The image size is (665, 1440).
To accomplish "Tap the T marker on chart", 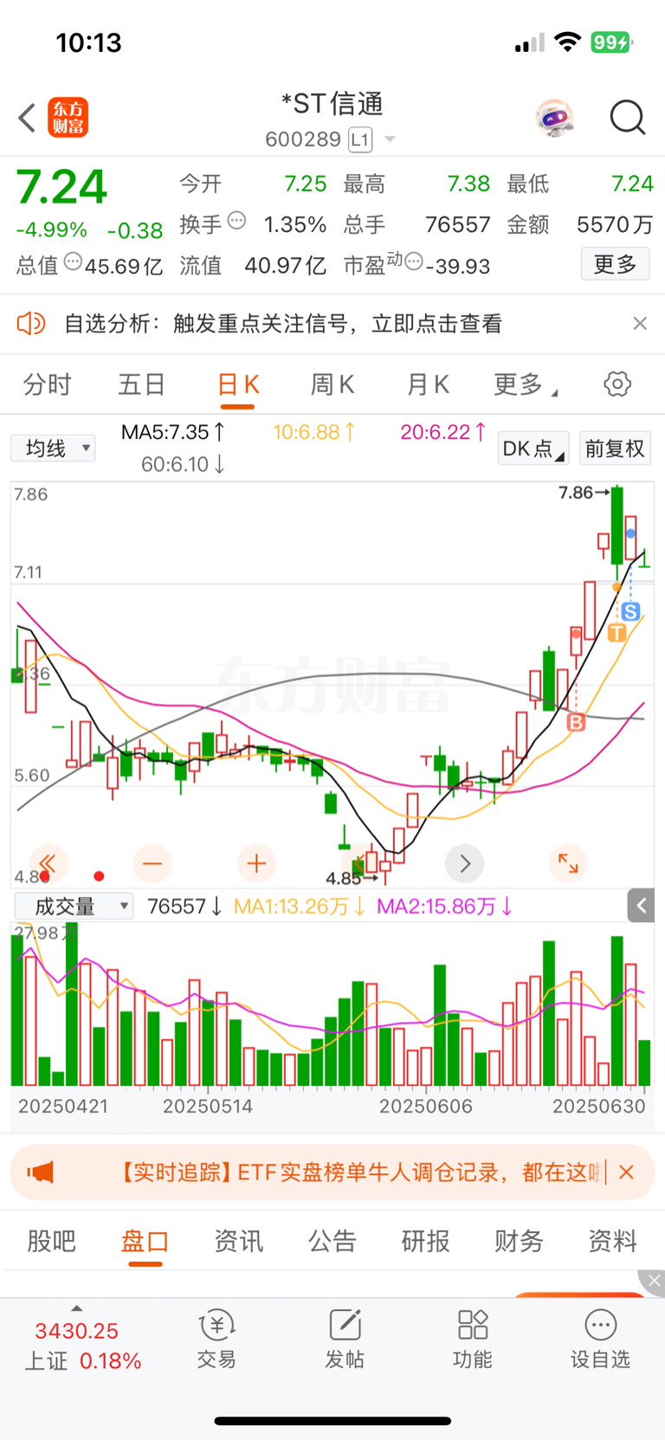I will (x=617, y=632).
